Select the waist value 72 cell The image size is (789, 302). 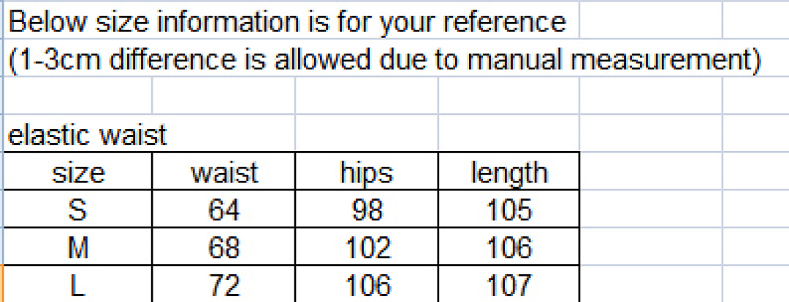(x=224, y=284)
